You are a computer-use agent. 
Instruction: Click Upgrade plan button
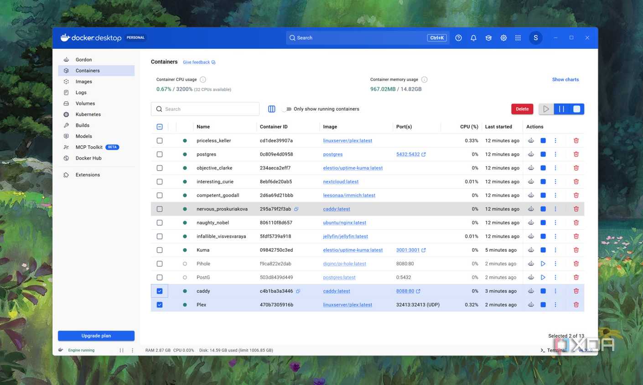click(96, 336)
